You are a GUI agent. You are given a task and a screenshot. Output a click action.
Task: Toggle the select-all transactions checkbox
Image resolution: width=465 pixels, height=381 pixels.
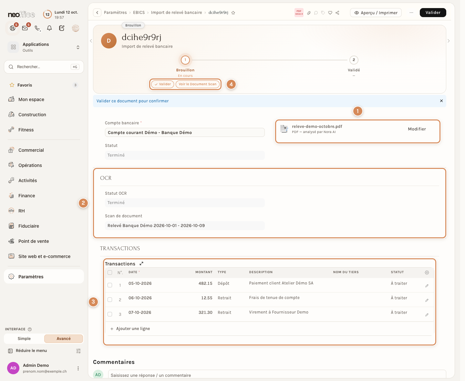click(x=110, y=273)
